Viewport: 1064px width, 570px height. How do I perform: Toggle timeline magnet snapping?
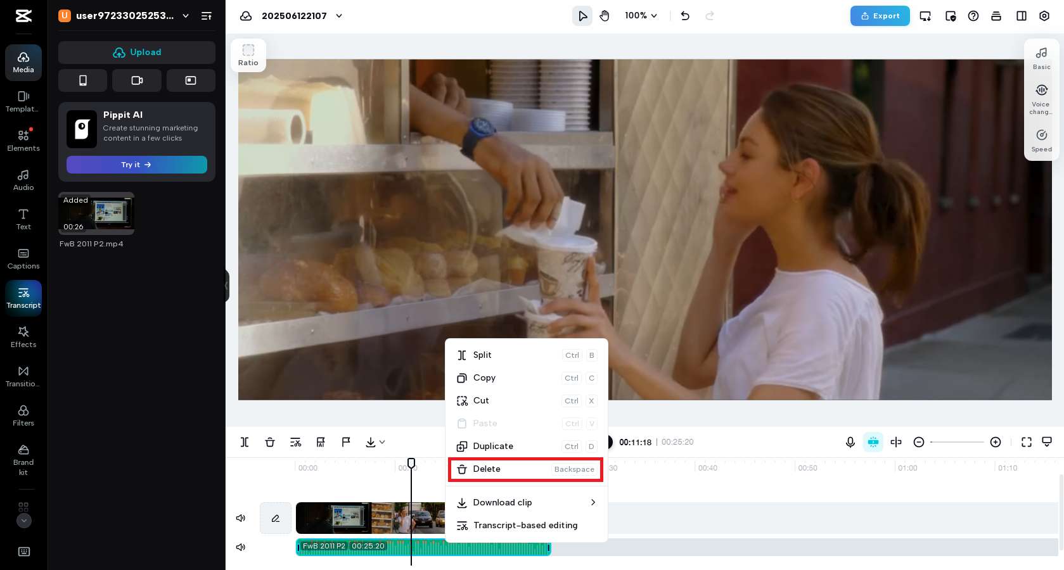tap(873, 442)
